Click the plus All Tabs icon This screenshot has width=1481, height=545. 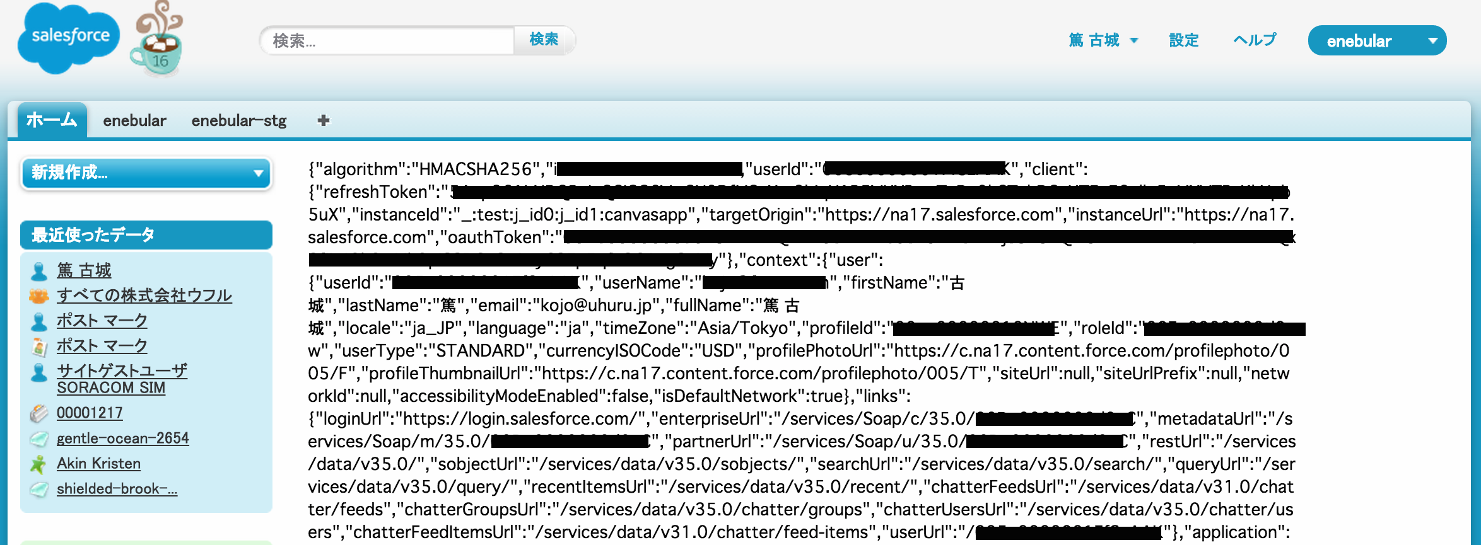pyautogui.click(x=324, y=120)
